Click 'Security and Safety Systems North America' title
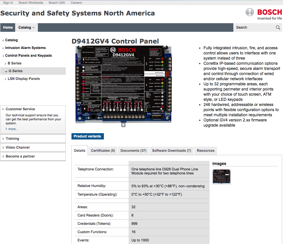283x244 pixels. pos(77,13)
